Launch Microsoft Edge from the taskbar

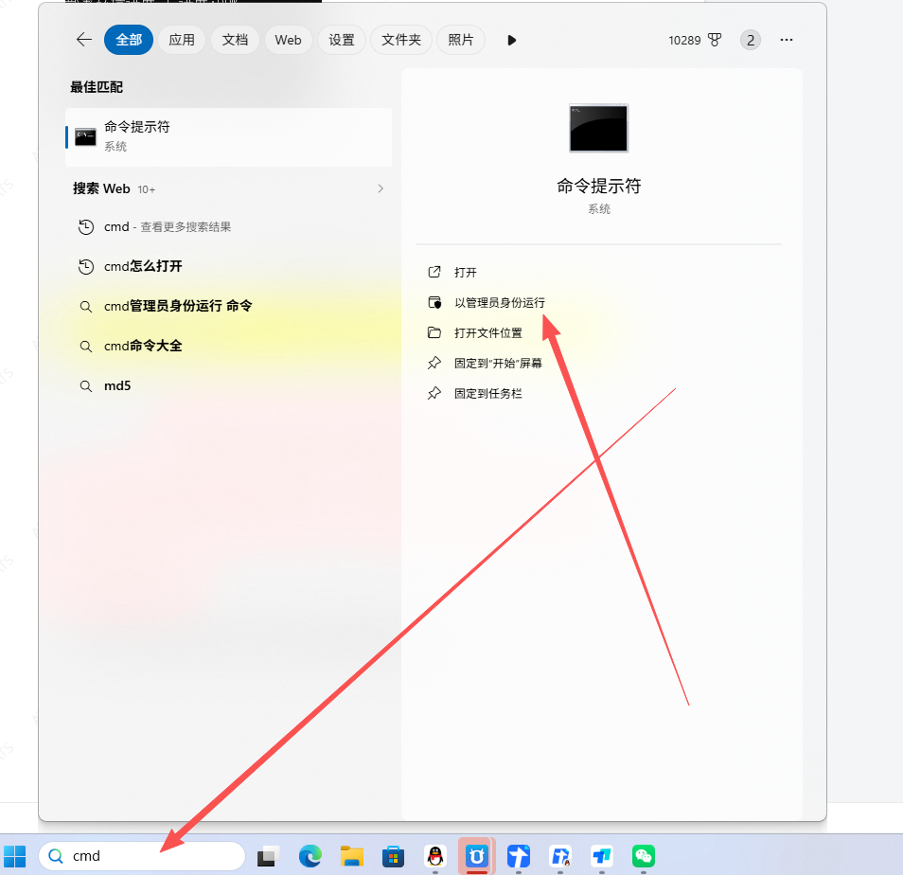coord(310,856)
